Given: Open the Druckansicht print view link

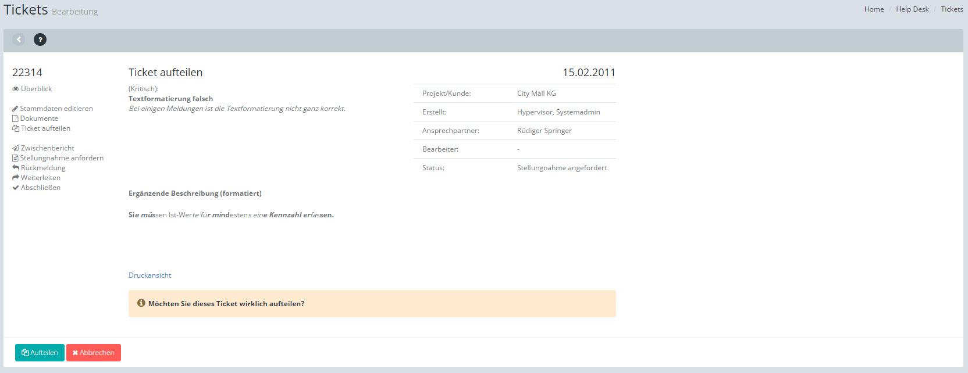Looking at the screenshot, I should 150,275.
